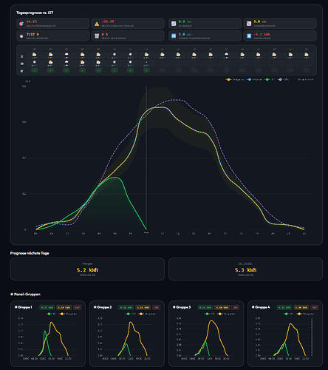Click the bullet icon before Panel-Gruppen heading

coord(12,295)
